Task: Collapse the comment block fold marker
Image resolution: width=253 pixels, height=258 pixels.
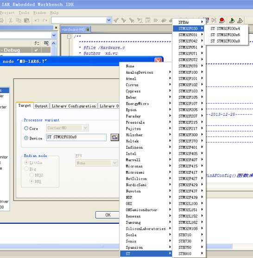Action: coord(69,37)
